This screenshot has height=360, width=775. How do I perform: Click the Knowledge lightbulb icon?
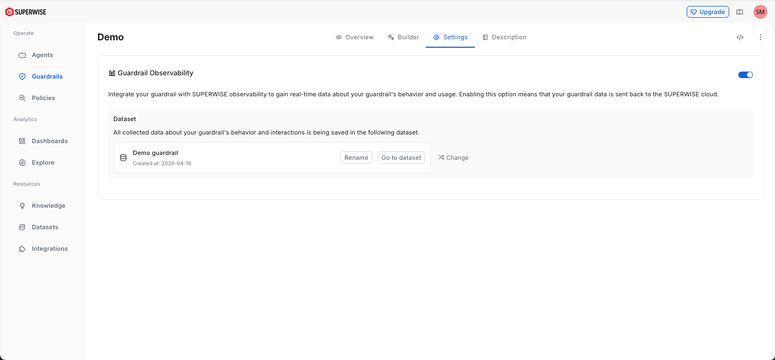pyautogui.click(x=22, y=206)
